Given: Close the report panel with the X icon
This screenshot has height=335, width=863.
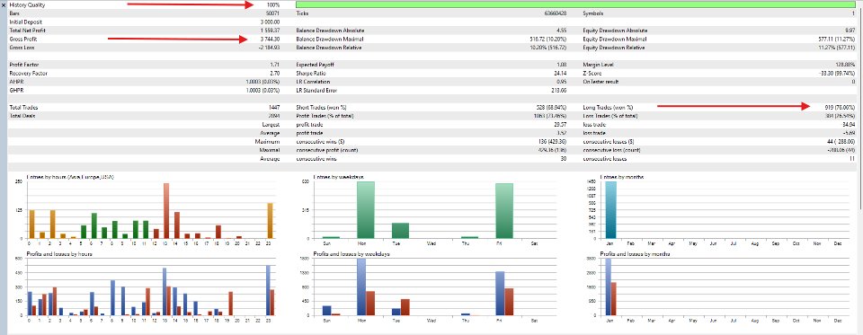Looking at the screenshot, I should (x=4, y=4).
